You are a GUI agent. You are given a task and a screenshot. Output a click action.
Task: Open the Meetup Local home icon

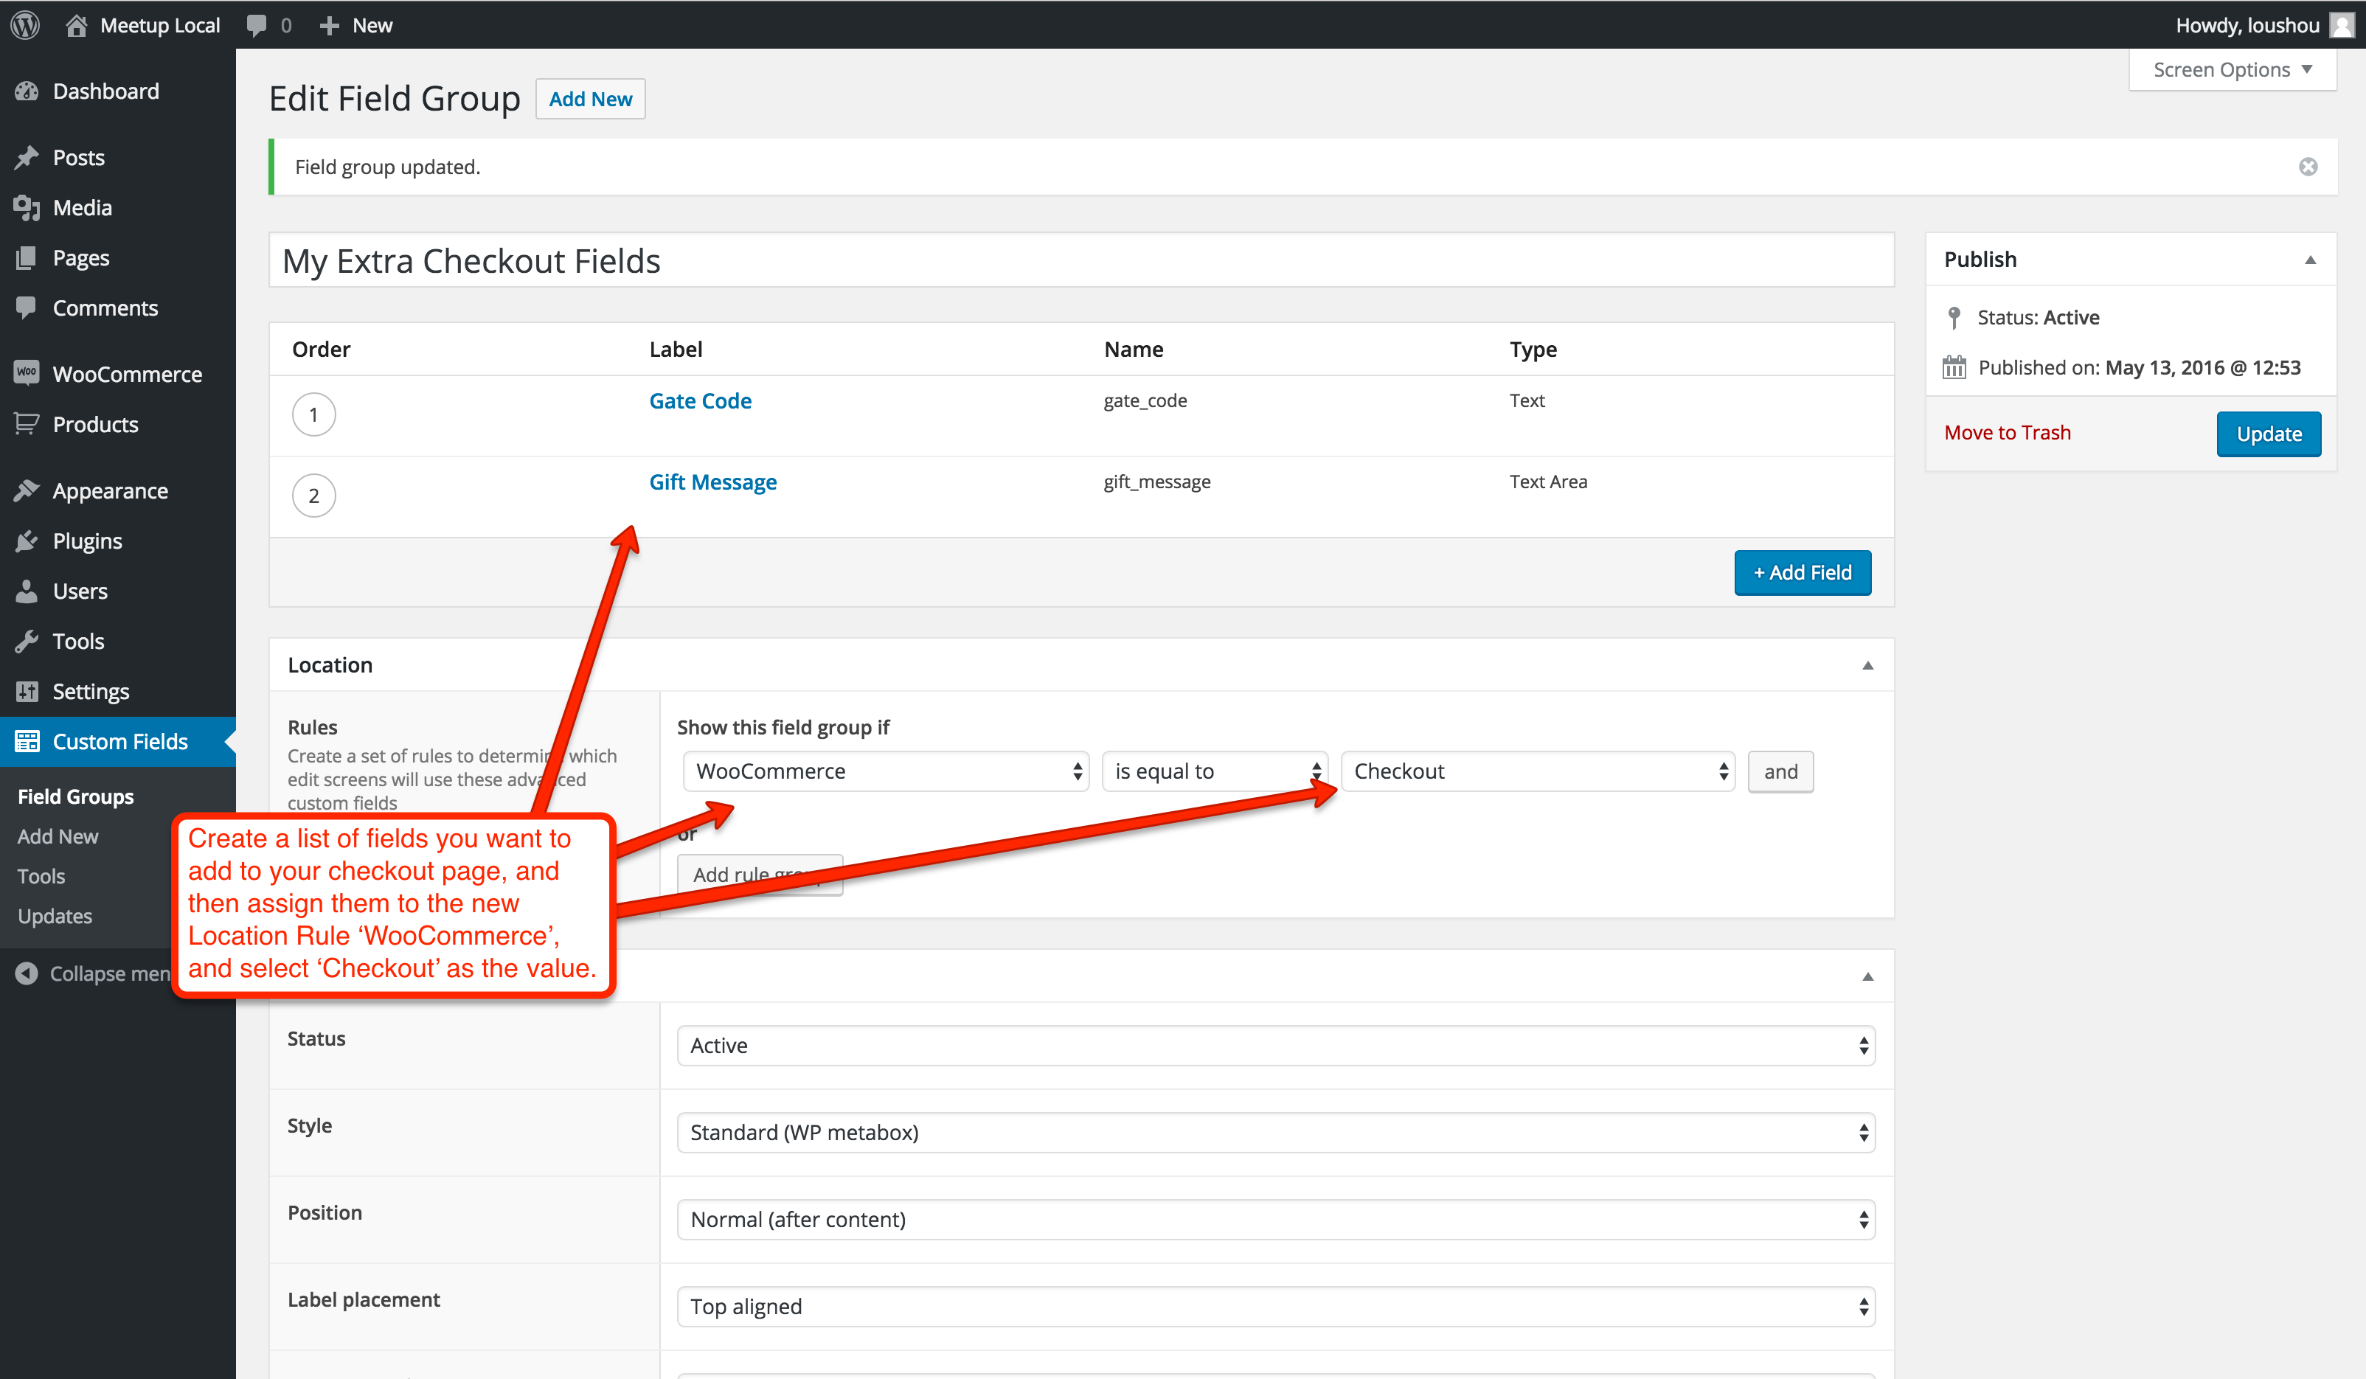click(76, 25)
